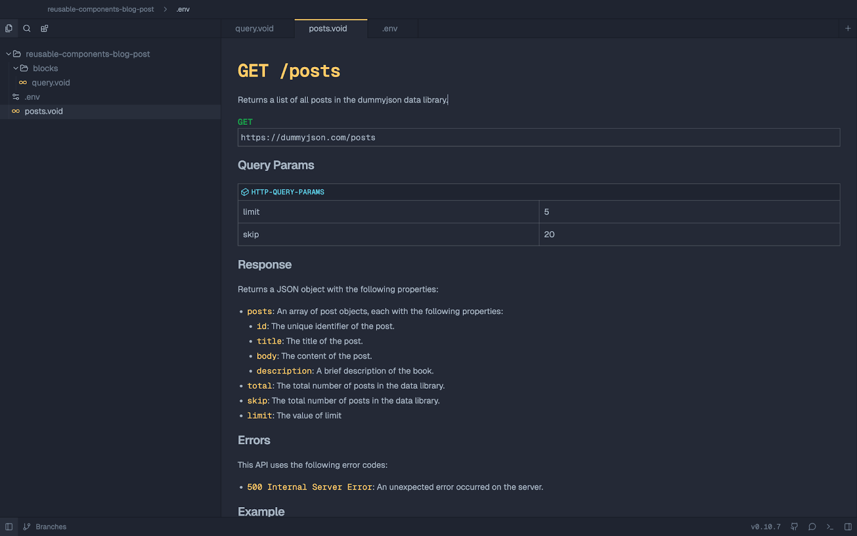Switch to the .env tab
Screen dimensions: 857x536
click(x=389, y=28)
